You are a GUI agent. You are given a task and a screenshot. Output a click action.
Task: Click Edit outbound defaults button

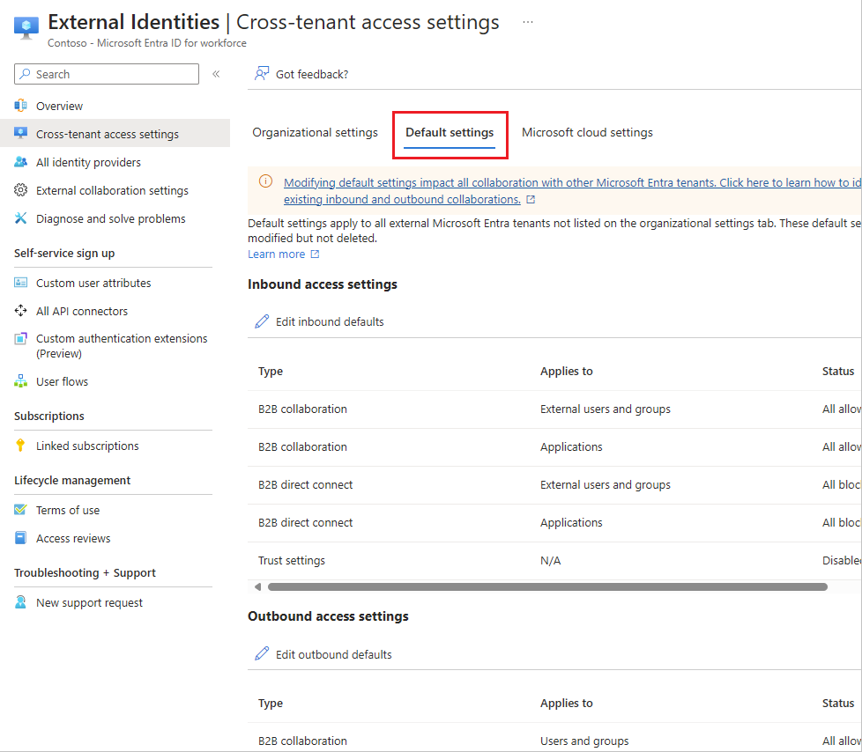click(323, 654)
